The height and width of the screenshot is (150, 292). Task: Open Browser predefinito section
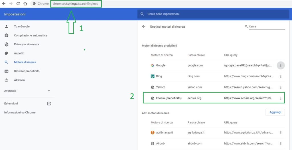click(x=27, y=71)
